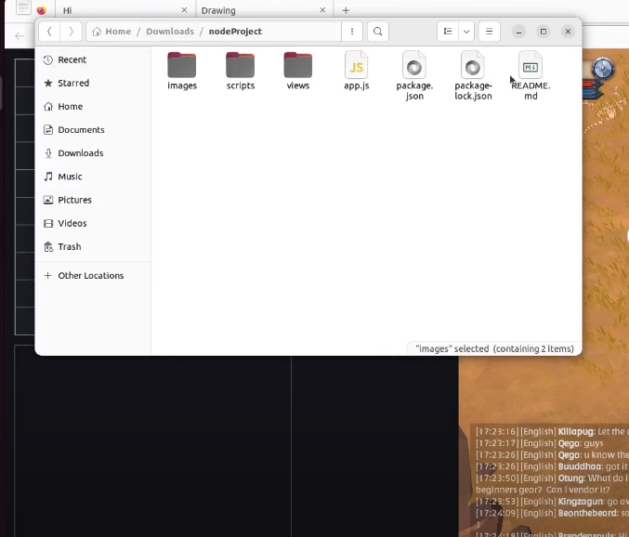Open Other Locations in the sidebar

(x=90, y=276)
